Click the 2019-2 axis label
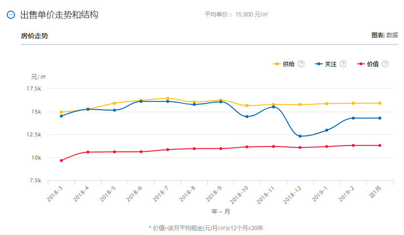This screenshot has width=404, height=235. pyautogui.click(x=346, y=194)
